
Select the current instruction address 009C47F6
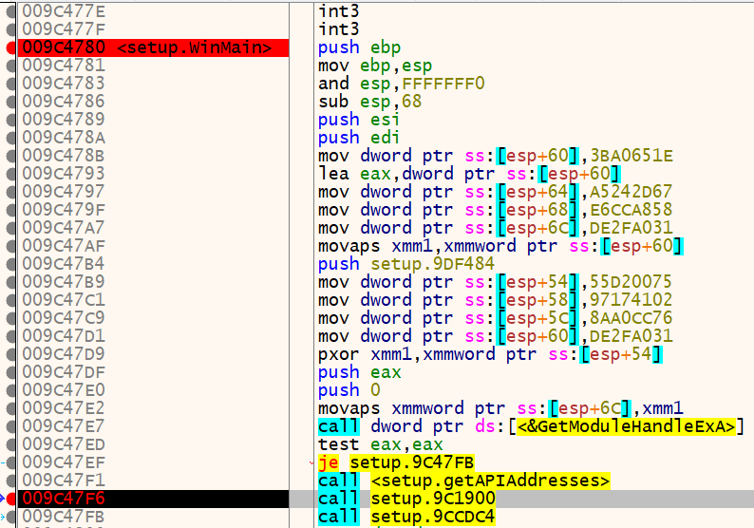coord(153,499)
